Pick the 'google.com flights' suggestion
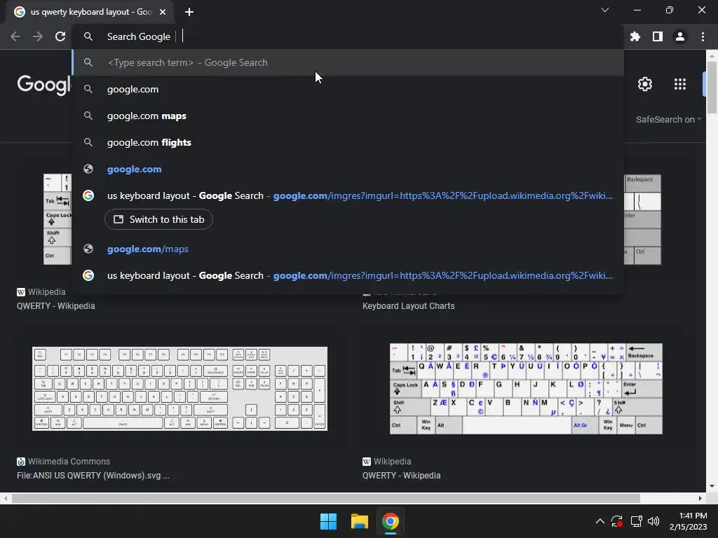The width and height of the screenshot is (718, 538). 348,142
